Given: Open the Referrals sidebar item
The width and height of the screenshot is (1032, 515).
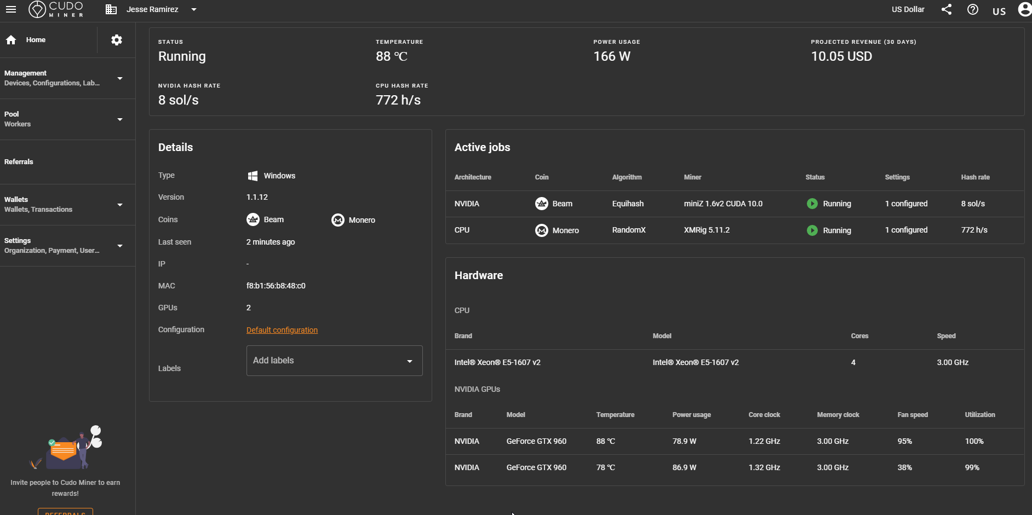Looking at the screenshot, I should (x=67, y=162).
